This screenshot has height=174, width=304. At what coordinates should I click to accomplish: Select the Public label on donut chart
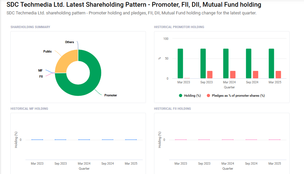tap(48, 51)
